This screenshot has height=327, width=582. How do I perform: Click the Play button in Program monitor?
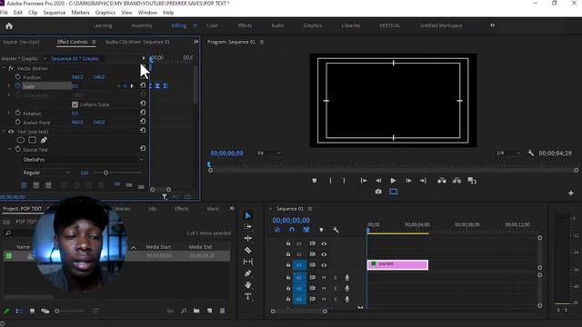[x=393, y=181]
